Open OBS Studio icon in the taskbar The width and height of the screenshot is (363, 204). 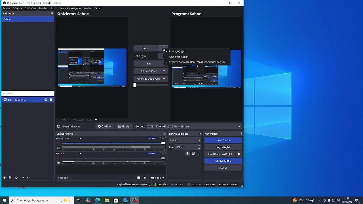135,200
